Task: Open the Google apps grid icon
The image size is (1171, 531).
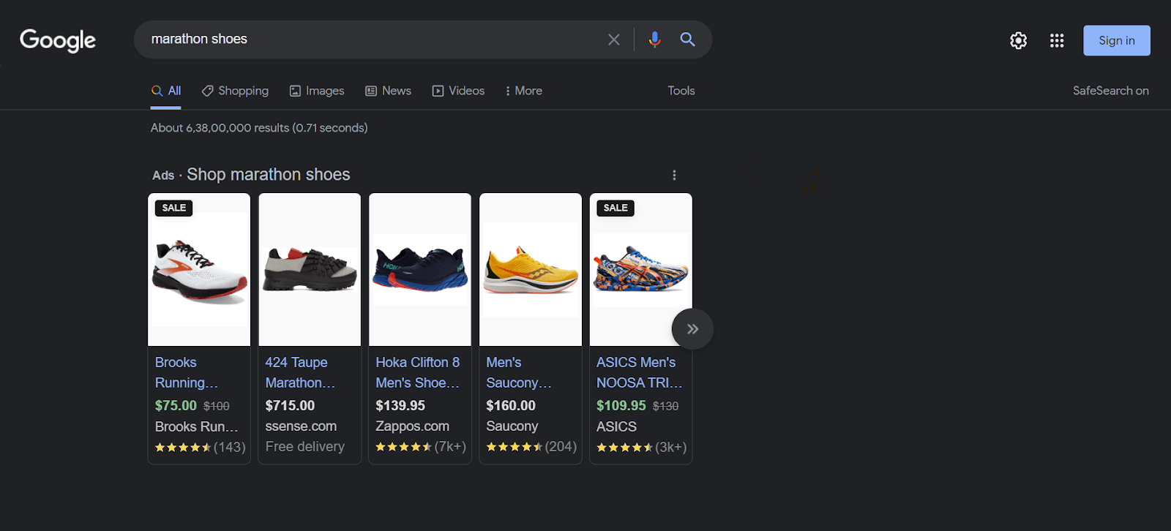Action: pos(1057,41)
